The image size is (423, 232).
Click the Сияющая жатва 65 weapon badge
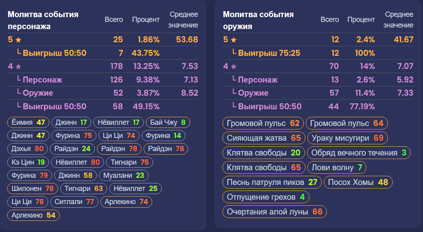coord(264,138)
